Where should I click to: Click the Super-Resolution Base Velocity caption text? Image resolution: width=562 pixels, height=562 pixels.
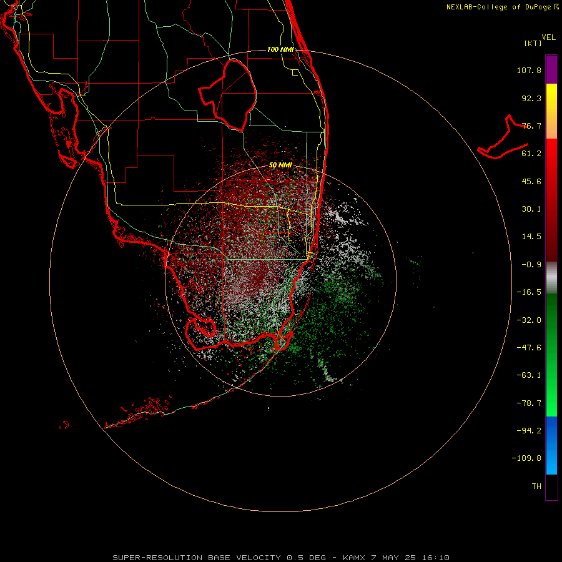(x=281, y=558)
